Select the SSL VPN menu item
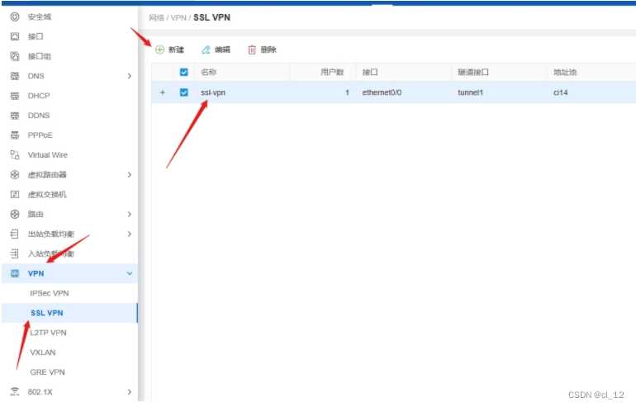Viewport: 636px width, 407px height. [46, 313]
